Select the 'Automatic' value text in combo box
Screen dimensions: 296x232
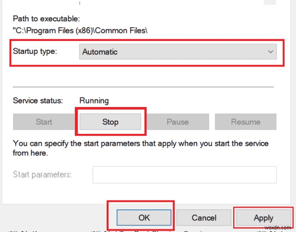click(x=100, y=52)
